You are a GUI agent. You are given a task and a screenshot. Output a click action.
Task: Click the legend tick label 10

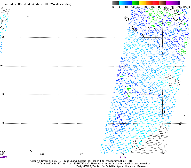126,7
